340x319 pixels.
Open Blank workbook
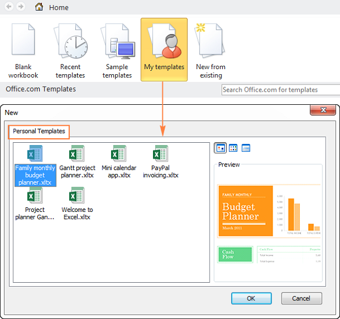click(23, 50)
